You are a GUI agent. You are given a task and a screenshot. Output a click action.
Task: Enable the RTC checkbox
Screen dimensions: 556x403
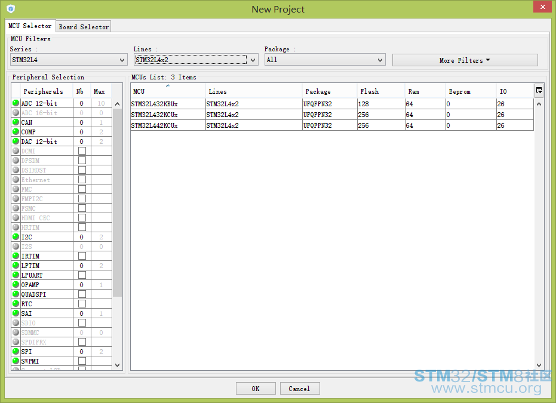(82, 304)
